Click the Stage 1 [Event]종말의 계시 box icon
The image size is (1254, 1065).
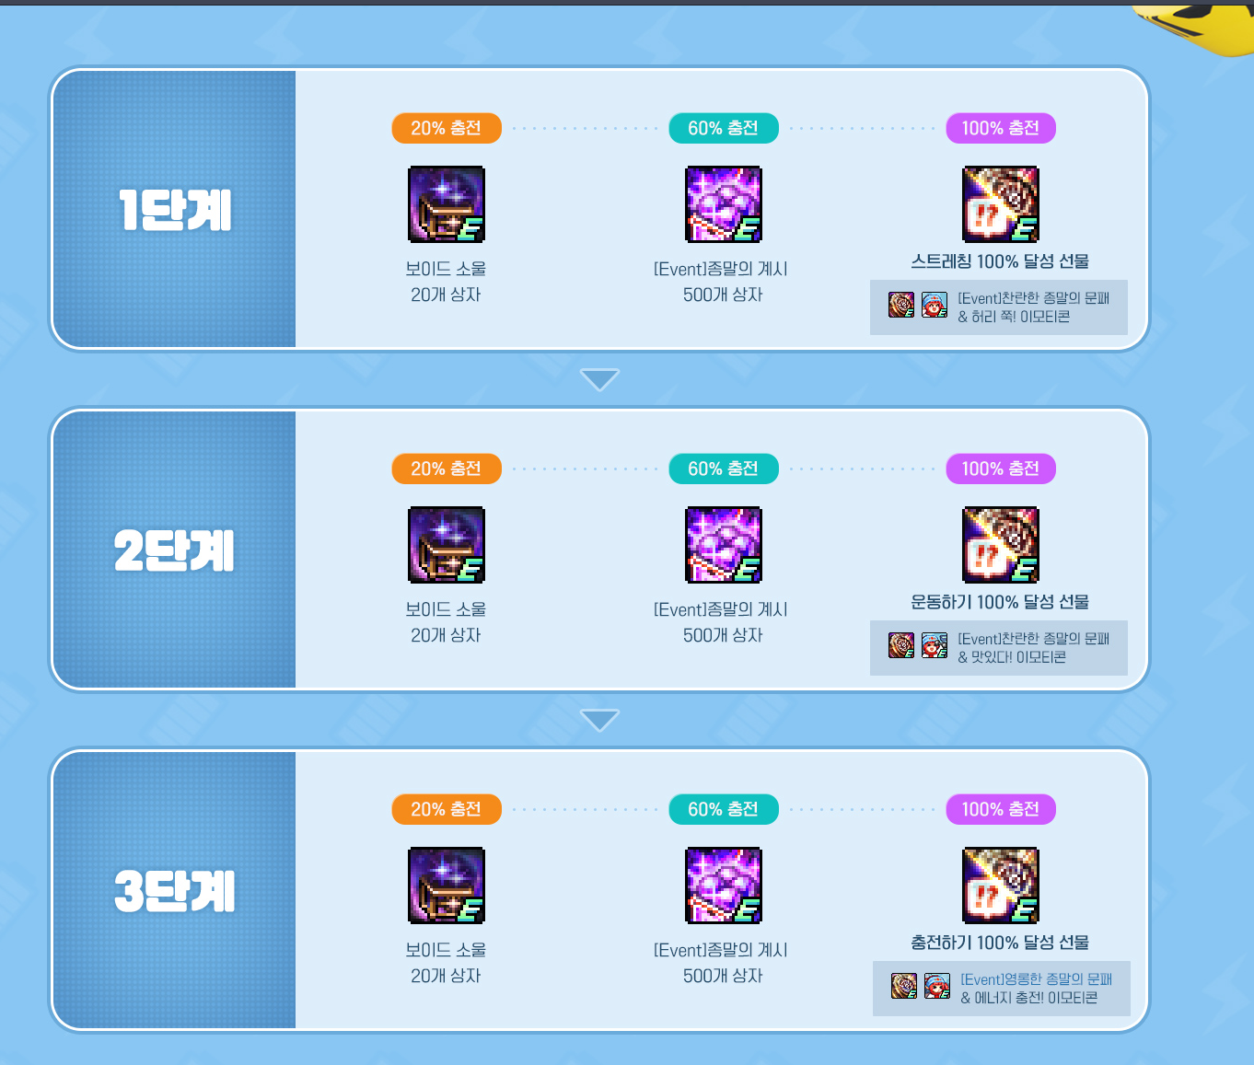[x=724, y=204]
